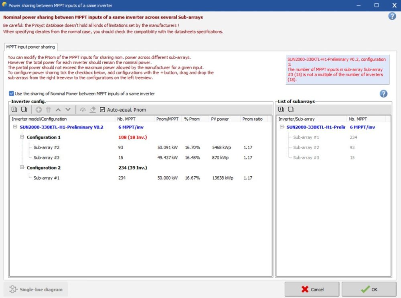Uncheck the Auto-equal. Pnom checkbox

tap(103, 110)
